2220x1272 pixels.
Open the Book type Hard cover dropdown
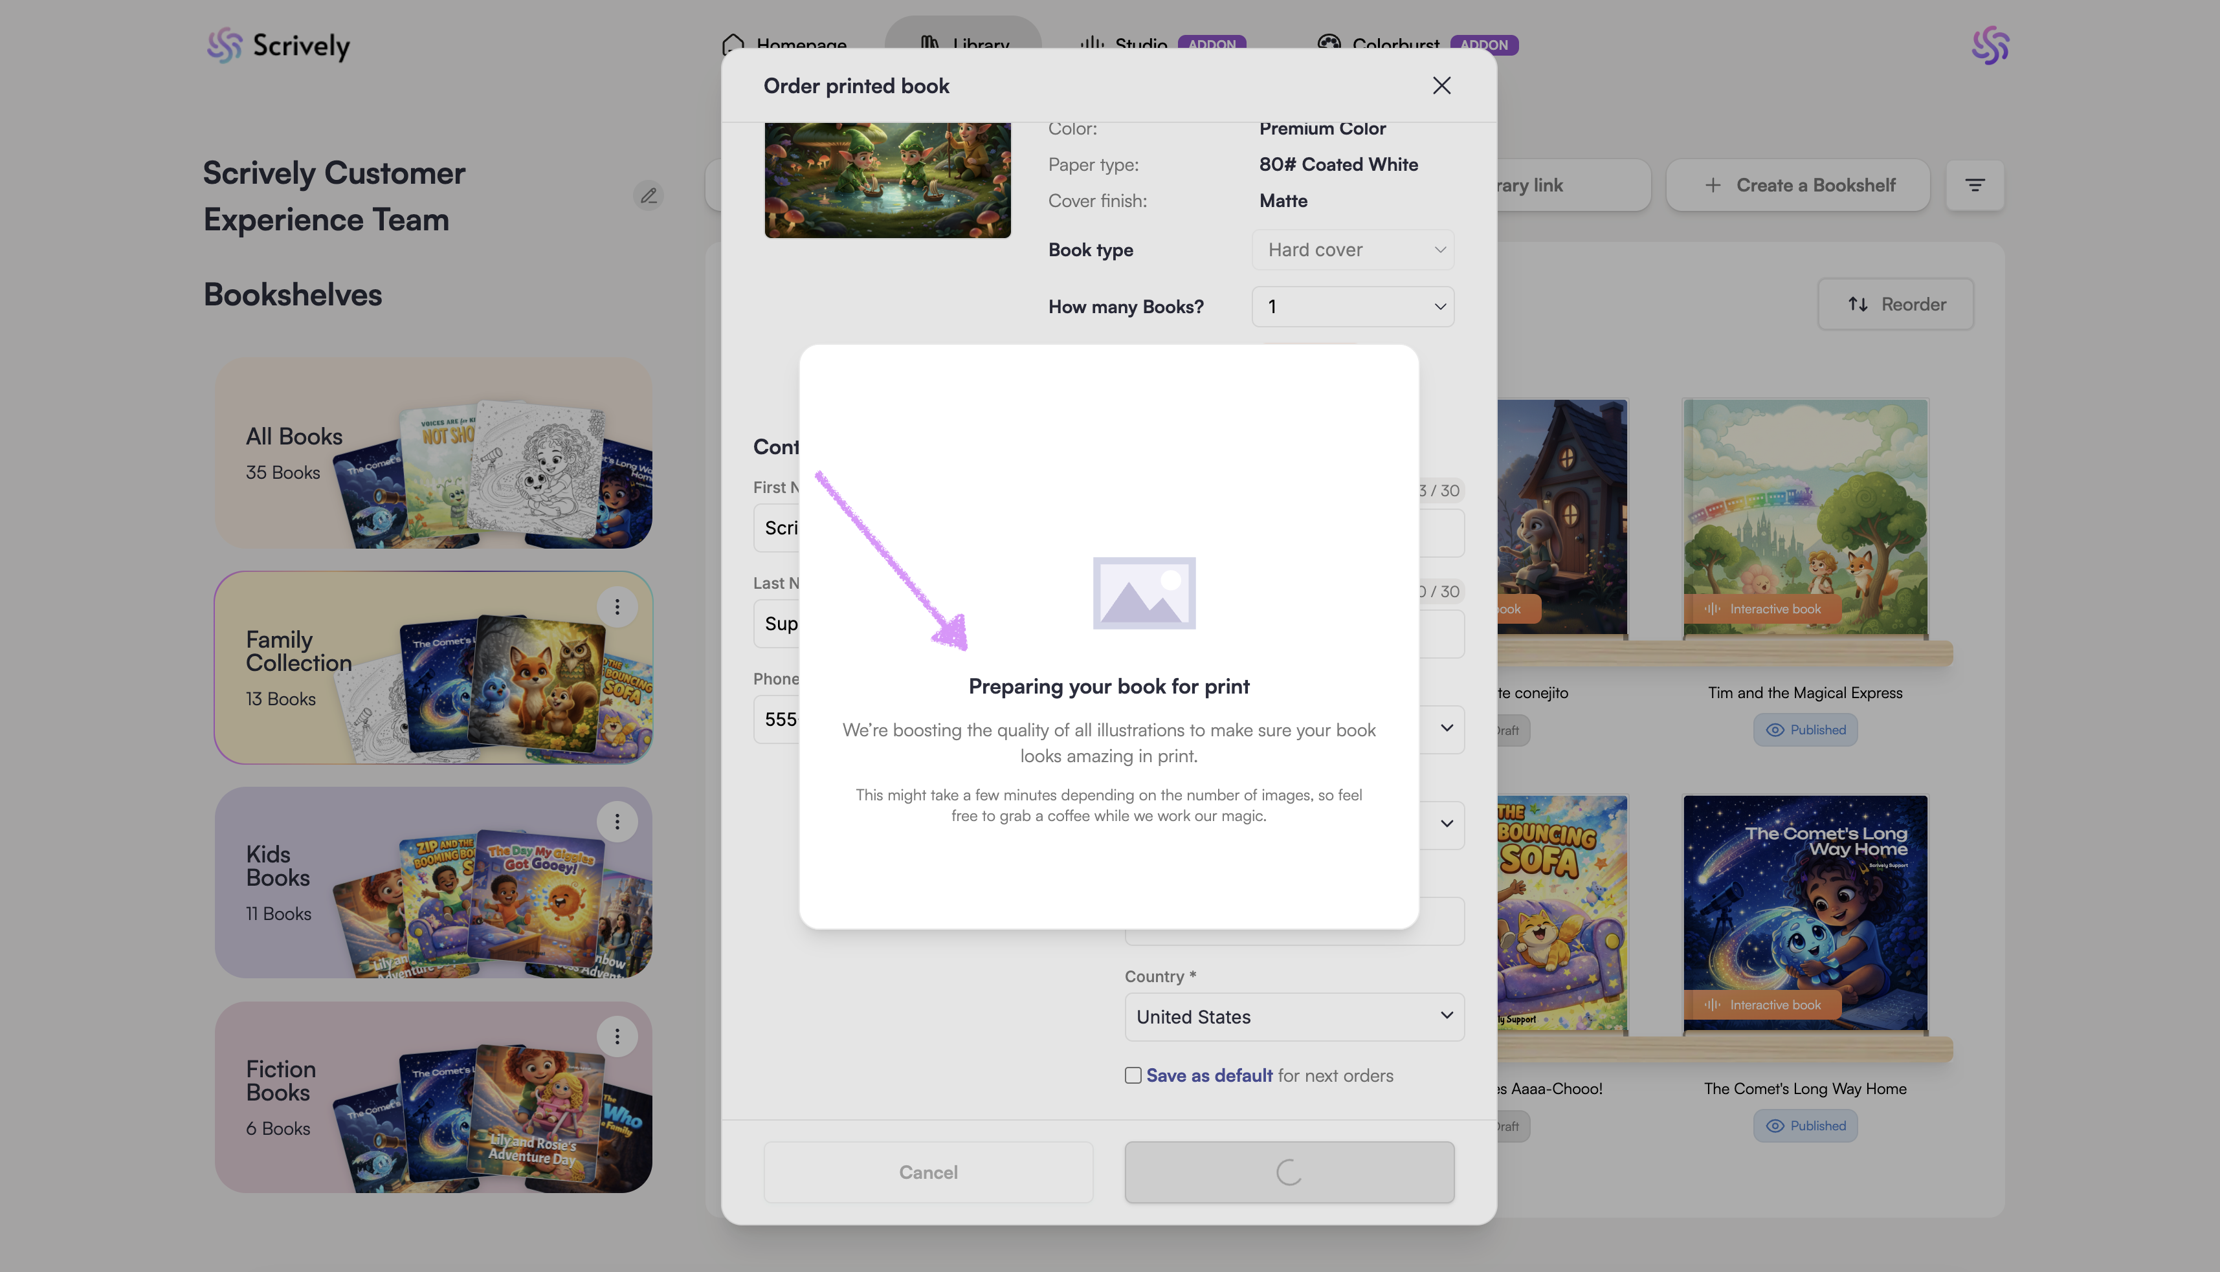1353,250
